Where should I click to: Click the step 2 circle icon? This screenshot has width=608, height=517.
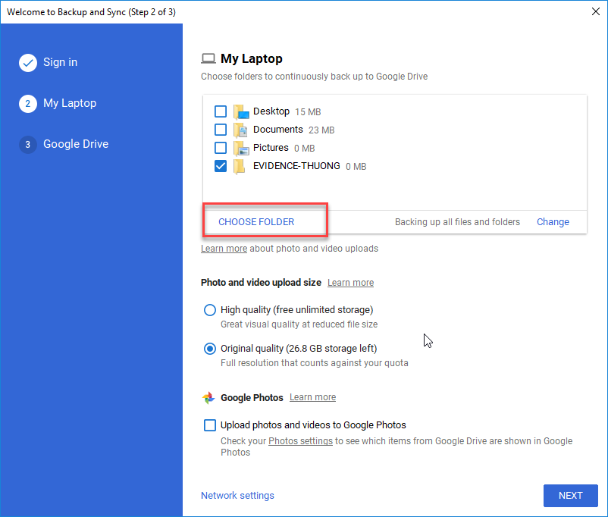[x=28, y=104]
